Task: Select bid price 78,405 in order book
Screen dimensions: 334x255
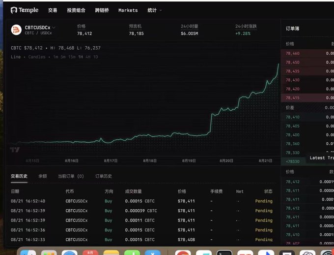Action: pos(292,126)
